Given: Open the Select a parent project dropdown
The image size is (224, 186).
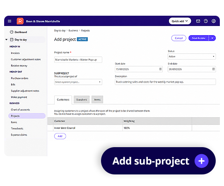Looking at the screenshot, I should point(78,82).
